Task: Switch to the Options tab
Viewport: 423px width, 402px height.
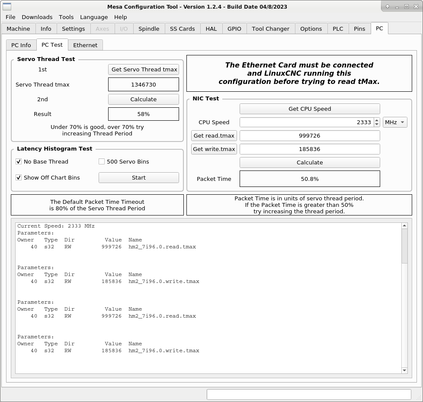Action: click(x=311, y=29)
